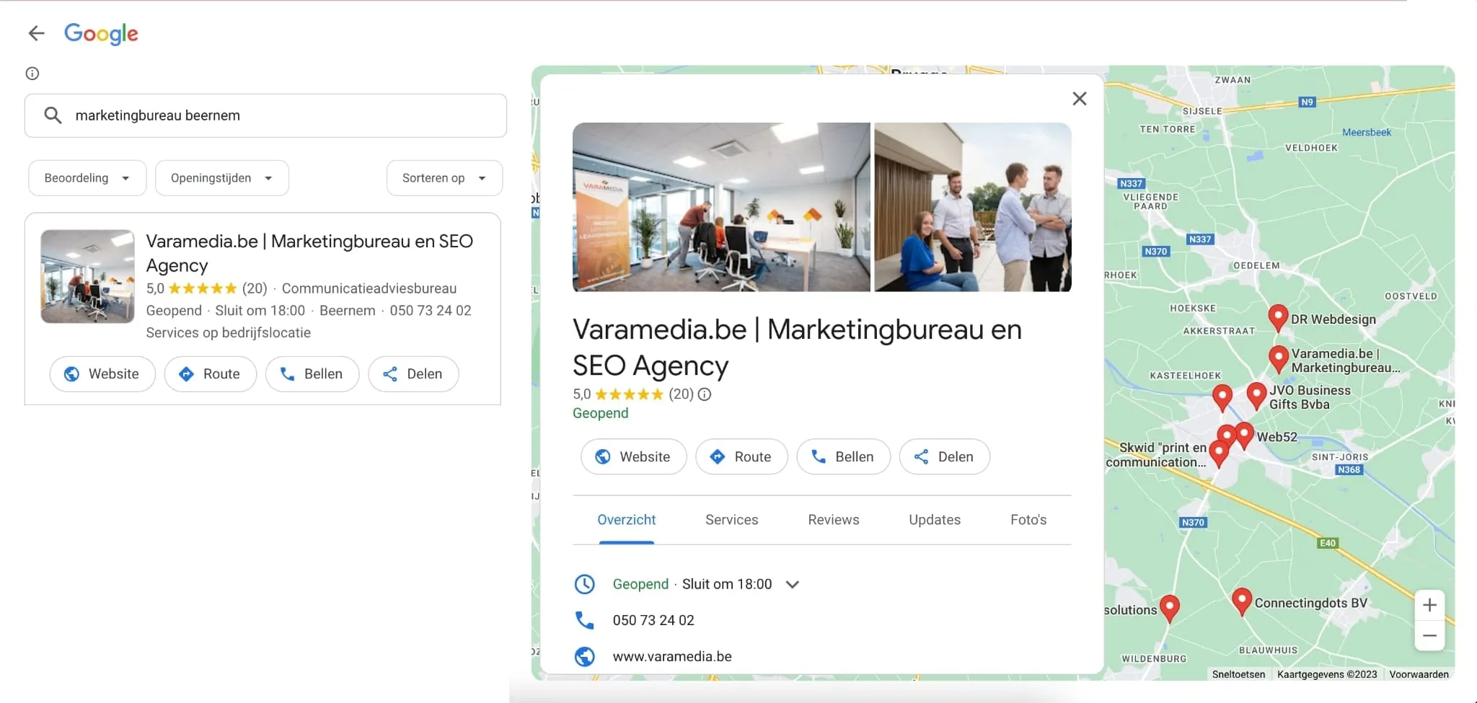The width and height of the screenshot is (1477, 703).
Task: Click Route button in the left result card
Action: [x=210, y=374]
